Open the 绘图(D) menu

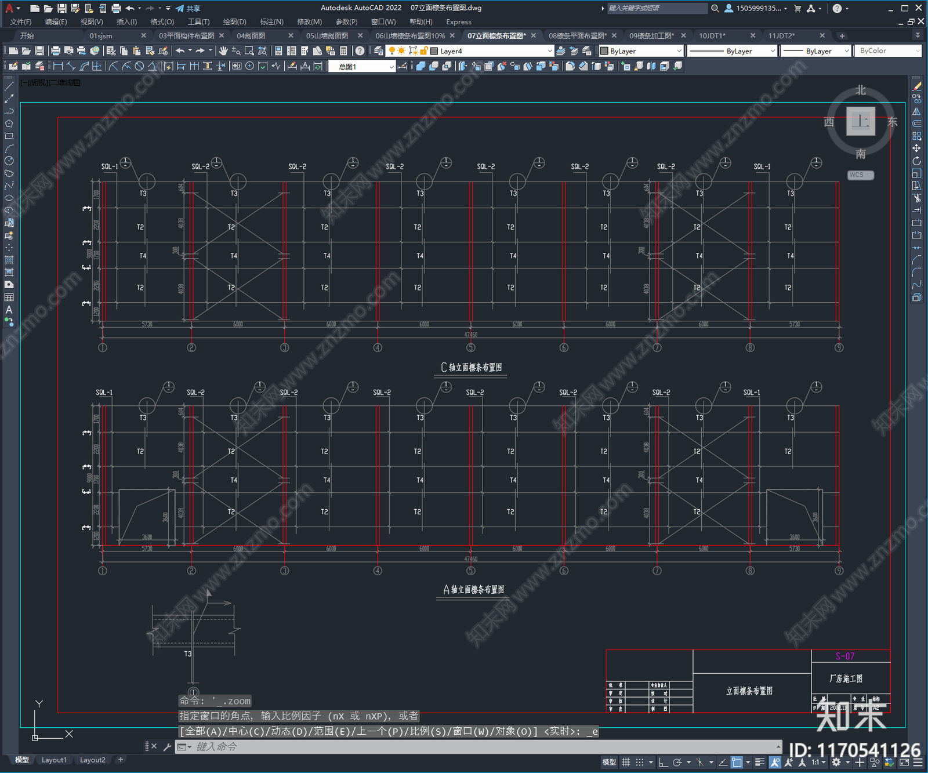pos(234,22)
